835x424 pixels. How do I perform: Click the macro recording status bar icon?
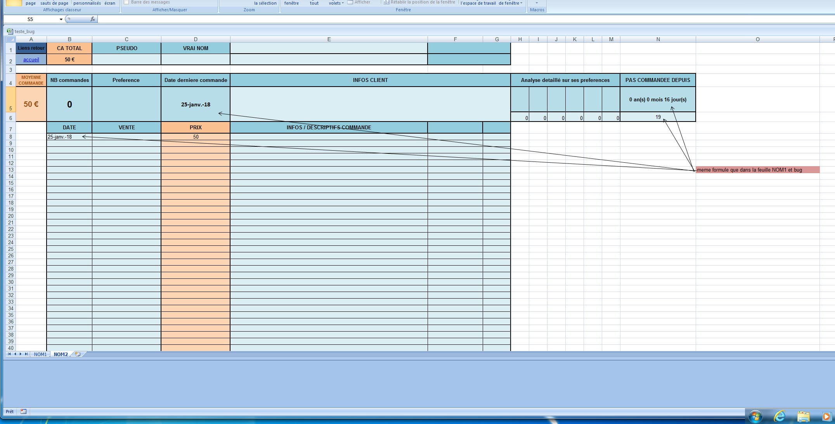click(x=24, y=412)
